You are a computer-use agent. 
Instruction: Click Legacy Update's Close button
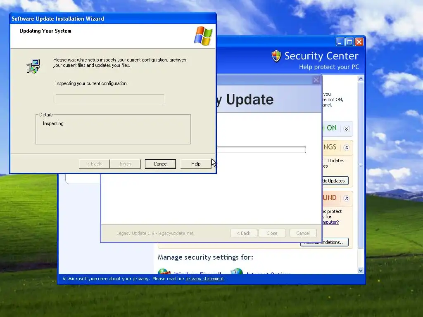(x=272, y=233)
